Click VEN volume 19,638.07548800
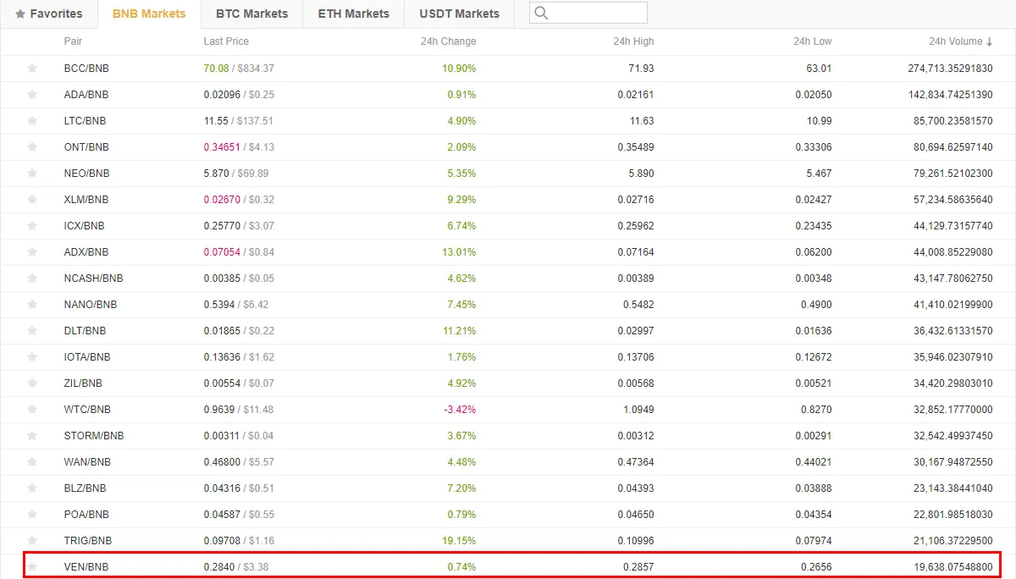Viewport: 1016px width, 579px height. pyautogui.click(x=953, y=567)
